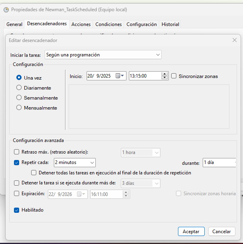This screenshot has height=244, width=243.
Task: Choose the Diariamente schedule option
Action: point(19,88)
